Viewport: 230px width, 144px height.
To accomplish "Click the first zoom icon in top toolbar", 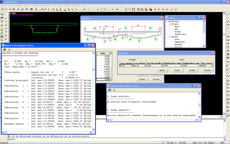I will [x=3, y=9].
